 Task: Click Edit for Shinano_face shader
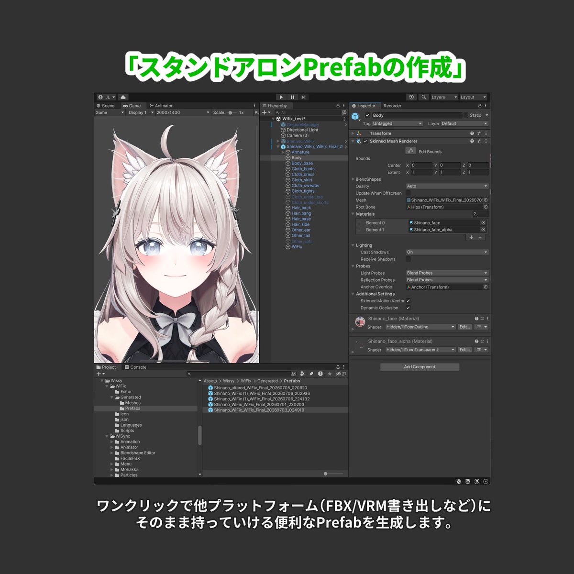[464, 327]
